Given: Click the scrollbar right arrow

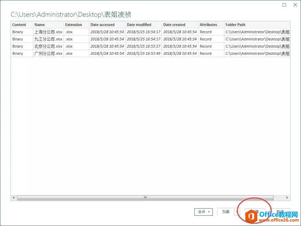Looking at the screenshot, I should (287, 198).
